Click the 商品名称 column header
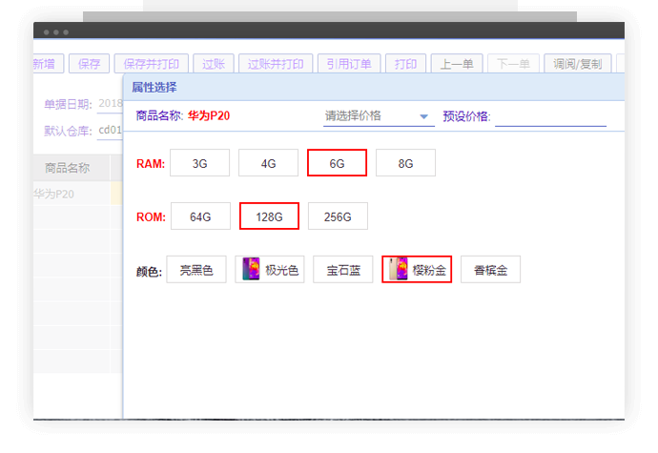Viewport: 658px width, 453px height. click(67, 168)
